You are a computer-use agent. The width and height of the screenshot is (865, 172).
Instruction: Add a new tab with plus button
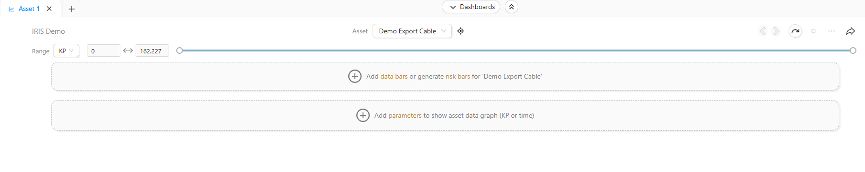tap(72, 9)
